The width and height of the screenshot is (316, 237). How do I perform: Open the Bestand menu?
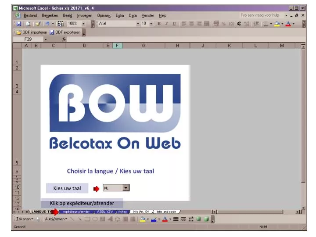pos(30,15)
